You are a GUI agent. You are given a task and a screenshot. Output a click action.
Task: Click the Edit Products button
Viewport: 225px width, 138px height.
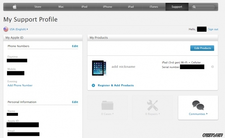click(x=202, y=48)
